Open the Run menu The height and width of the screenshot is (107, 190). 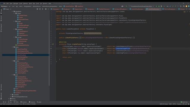click(x=34, y=4)
